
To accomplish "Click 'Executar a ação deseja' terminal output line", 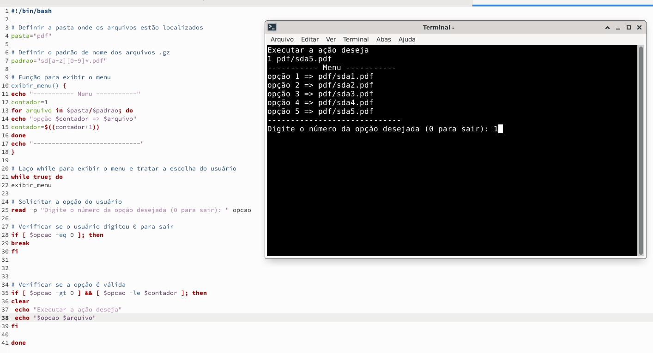I will click(318, 50).
